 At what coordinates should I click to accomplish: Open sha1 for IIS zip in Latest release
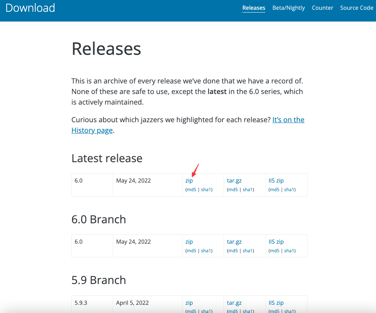(x=289, y=190)
